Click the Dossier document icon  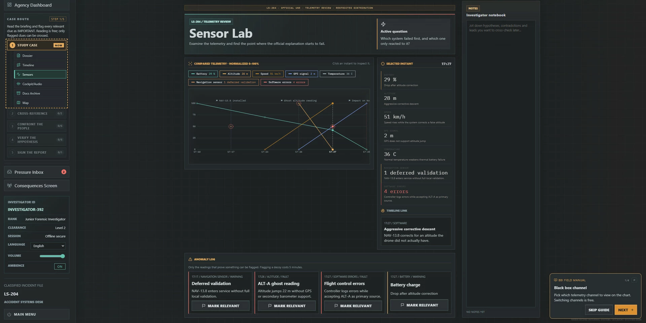click(19, 55)
